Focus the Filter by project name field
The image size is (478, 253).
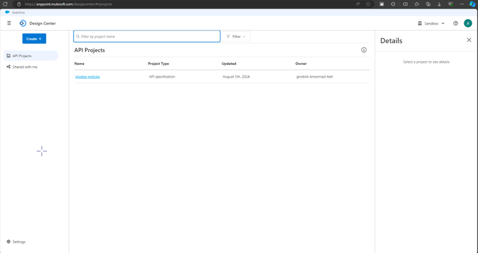click(x=147, y=36)
